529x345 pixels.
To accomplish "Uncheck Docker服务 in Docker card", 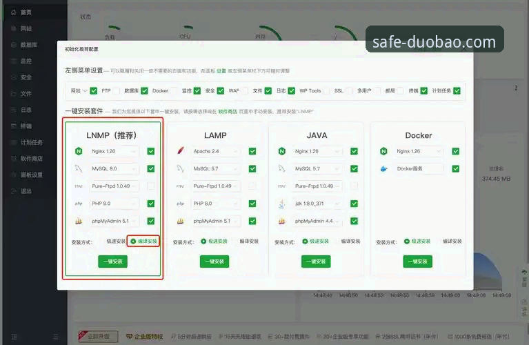I will pos(455,168).
